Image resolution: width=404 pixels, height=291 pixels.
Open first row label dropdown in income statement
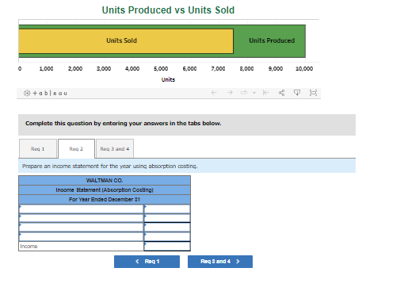pos(81,209)
